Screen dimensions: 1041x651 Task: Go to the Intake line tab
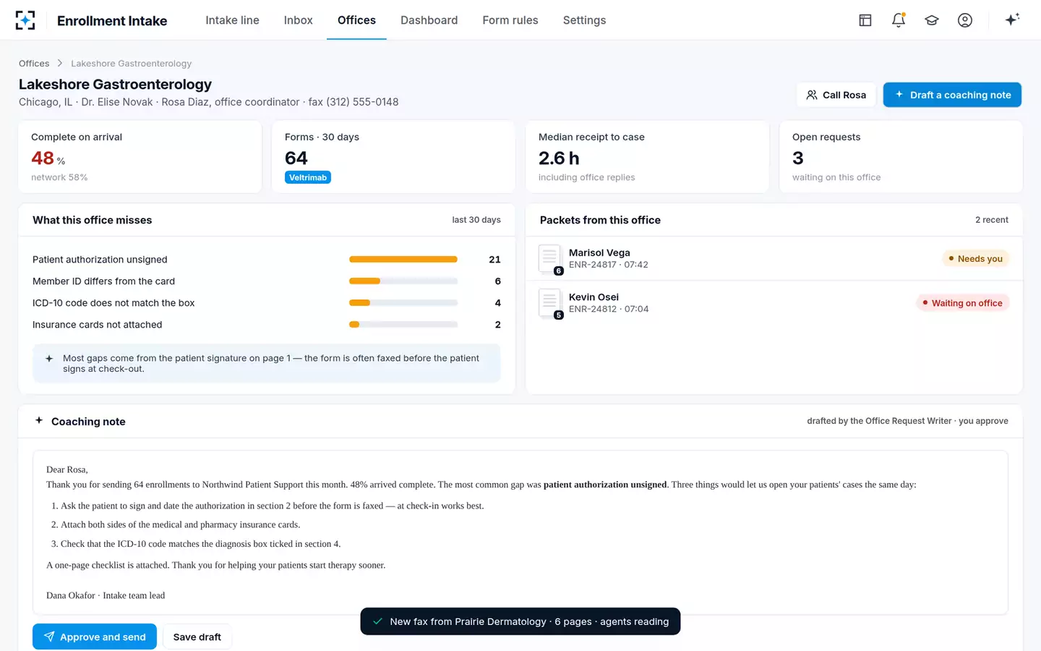(232, 20)
